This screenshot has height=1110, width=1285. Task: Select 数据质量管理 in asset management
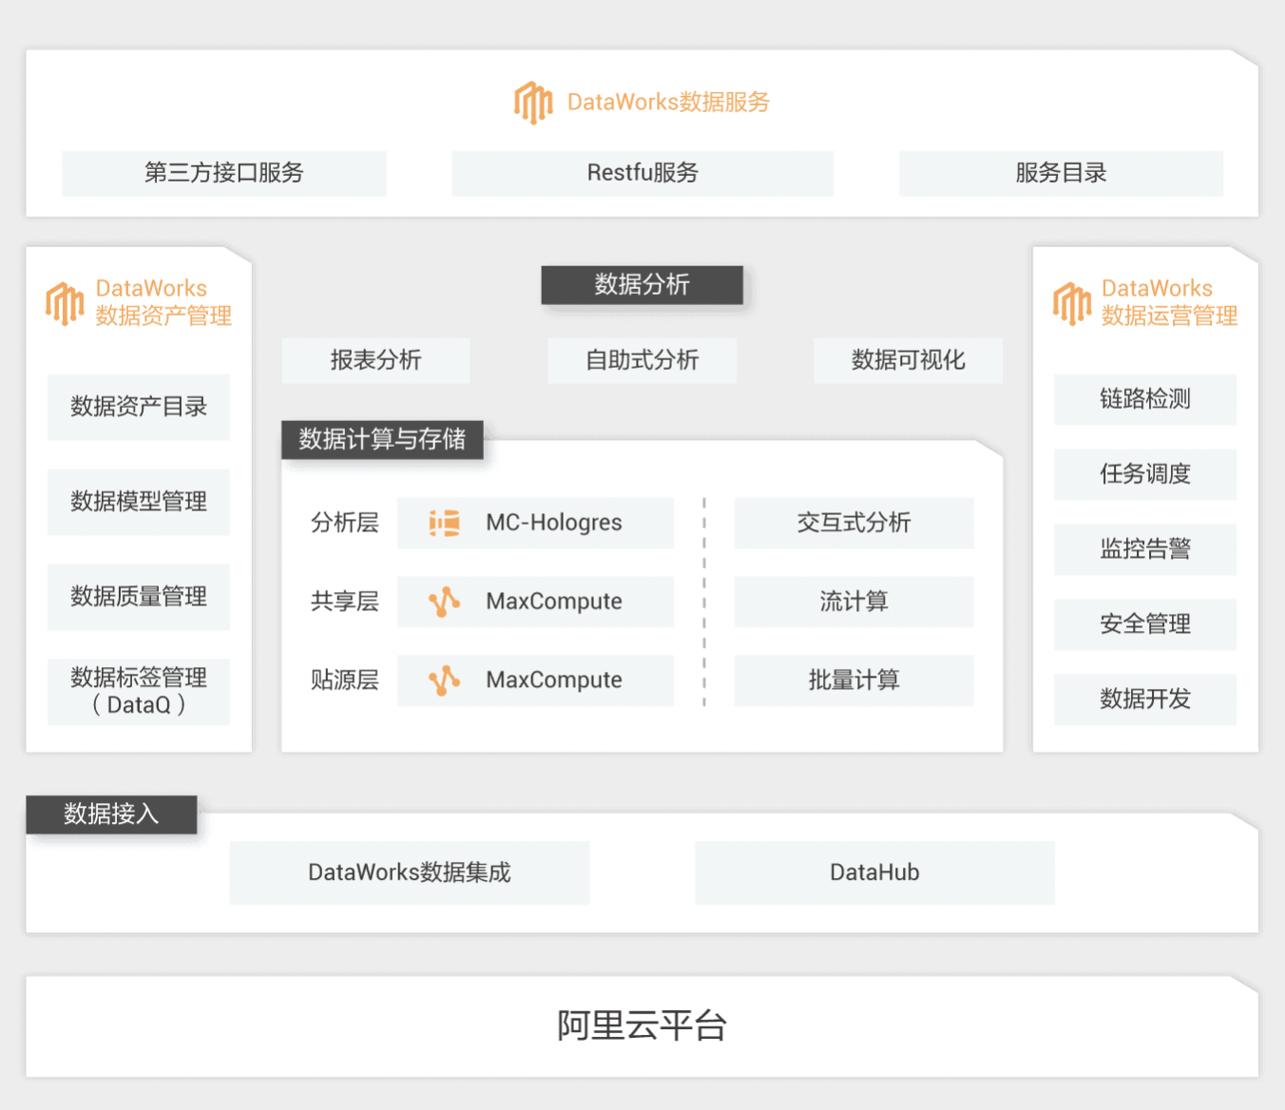(x=139, y=597)
